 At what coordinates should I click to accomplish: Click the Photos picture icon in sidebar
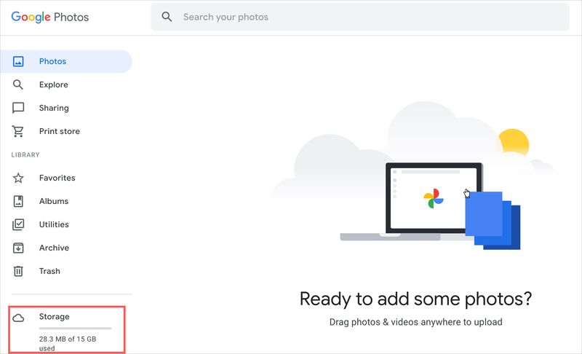click(18, 61)
